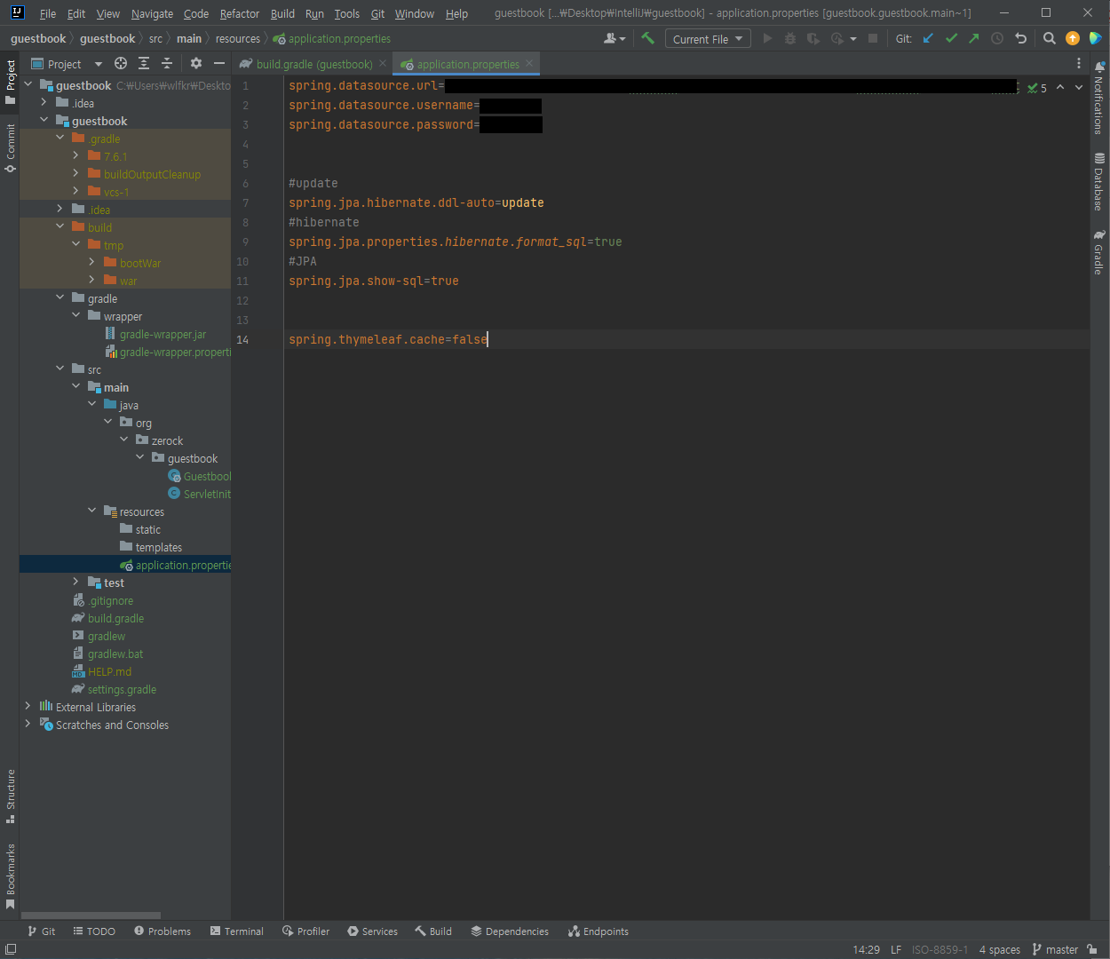Expand the test folder in the tree
Image resolution: width=1110 pixels, height=959 pixels.
pyautogui.click(x=75, y=582)
